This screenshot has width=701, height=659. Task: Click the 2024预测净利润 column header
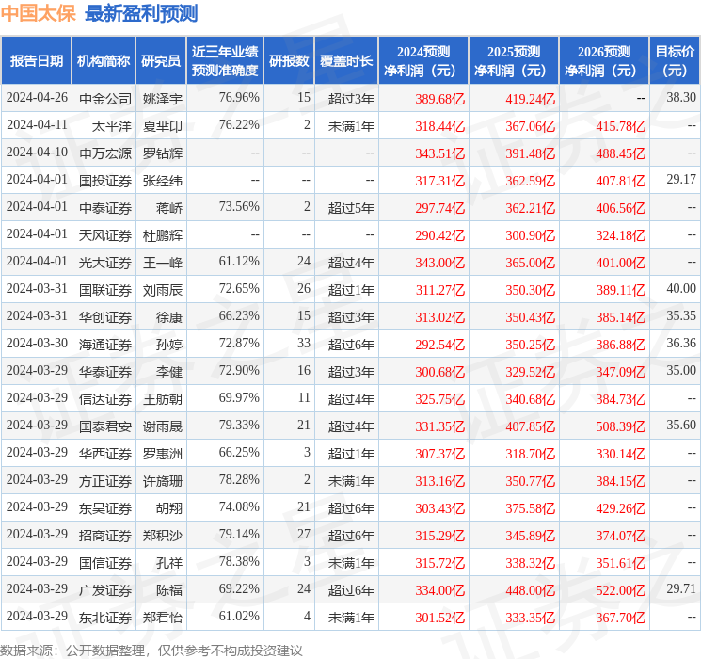click(x=423, y=60)
